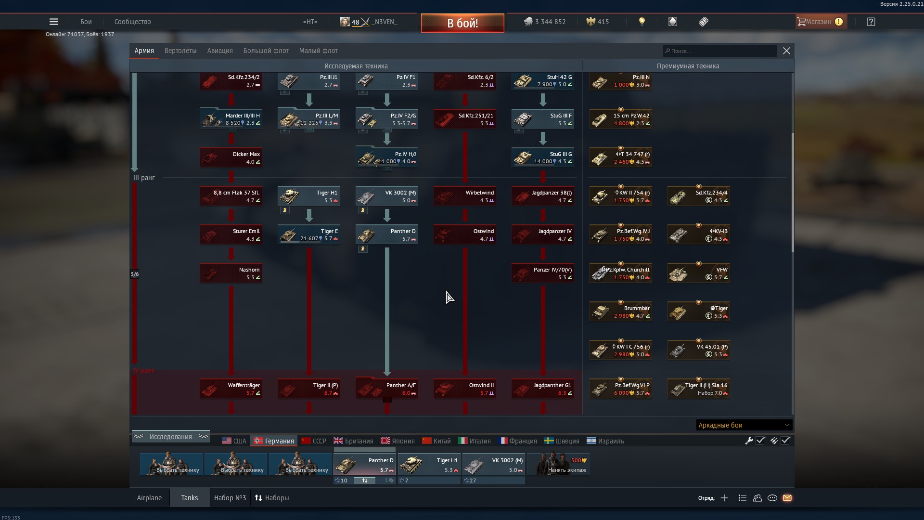
Task: Select the locked Jagdpanther G1 card
Action: 543,389
